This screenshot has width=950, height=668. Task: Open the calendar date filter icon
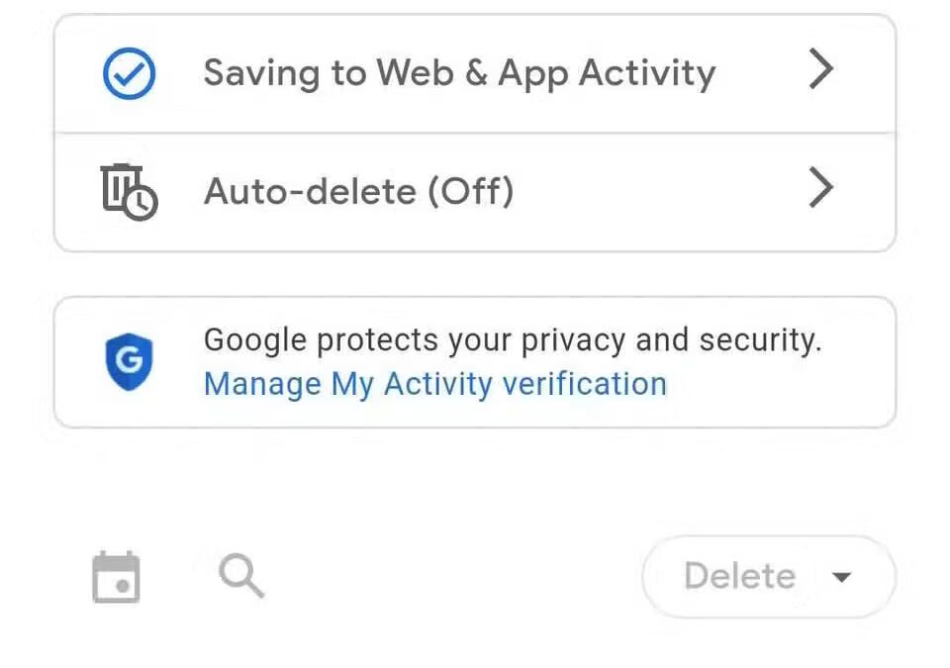point(116,577)
